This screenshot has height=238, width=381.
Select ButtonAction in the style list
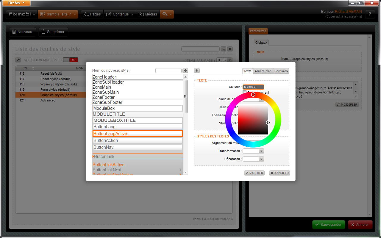coord(137,140)
